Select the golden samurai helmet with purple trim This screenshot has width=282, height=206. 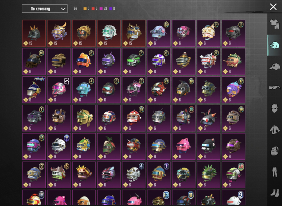pyautogui.click(x=59, y=33)
